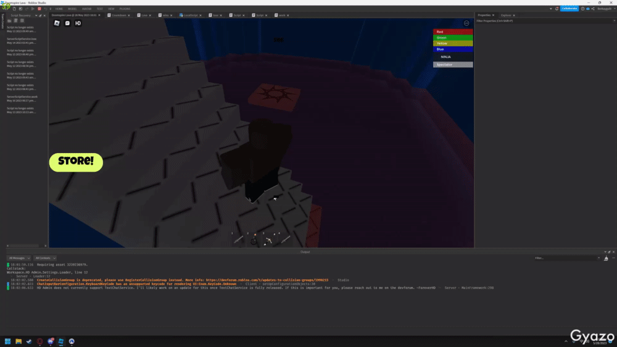Close the Countdown script tab
This screenshot has height=347, width=617.
pos(129,15)
